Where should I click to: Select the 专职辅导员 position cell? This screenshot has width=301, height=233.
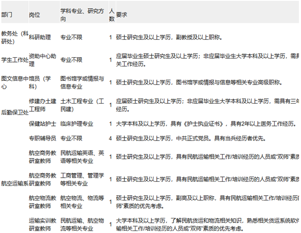pyautogui.click(x=41, y=139)
